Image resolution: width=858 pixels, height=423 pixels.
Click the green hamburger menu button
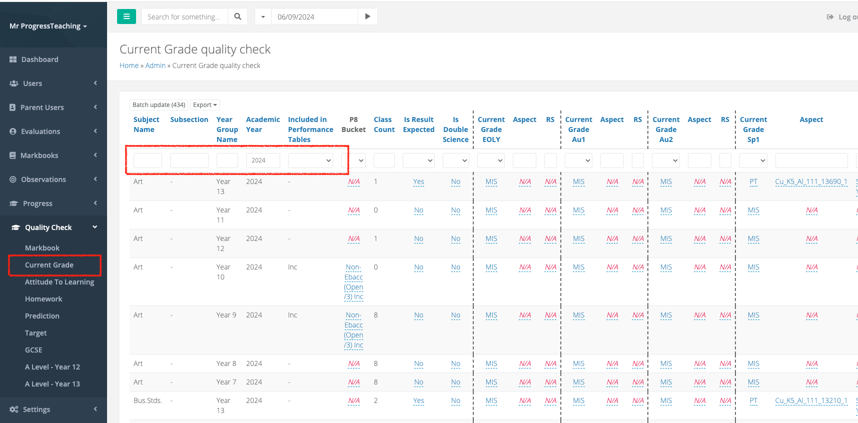(x=127, y=16)
